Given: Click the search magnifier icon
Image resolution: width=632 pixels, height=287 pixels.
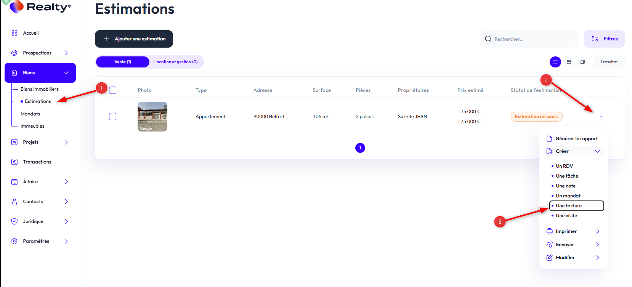Looking at the screenshot, I should pos(488,39).
